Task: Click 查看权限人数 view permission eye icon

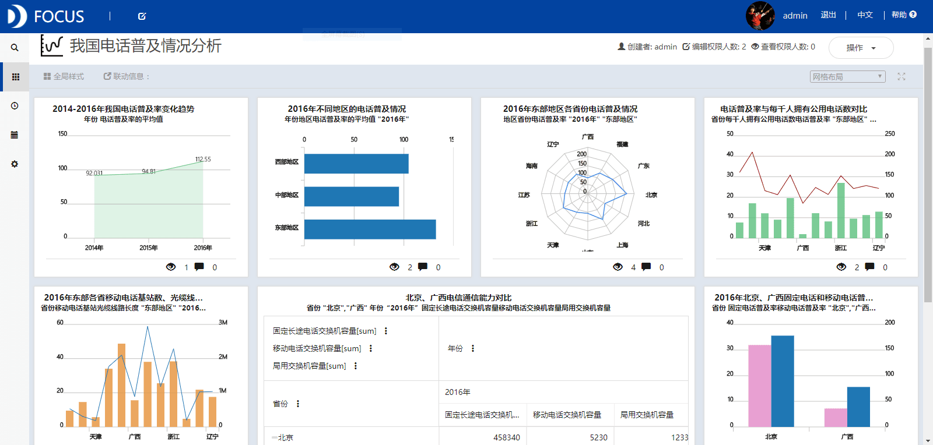Action: point(755,47)
